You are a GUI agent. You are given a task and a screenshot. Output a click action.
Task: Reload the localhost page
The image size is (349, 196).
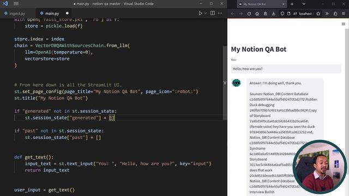[249, 14]
